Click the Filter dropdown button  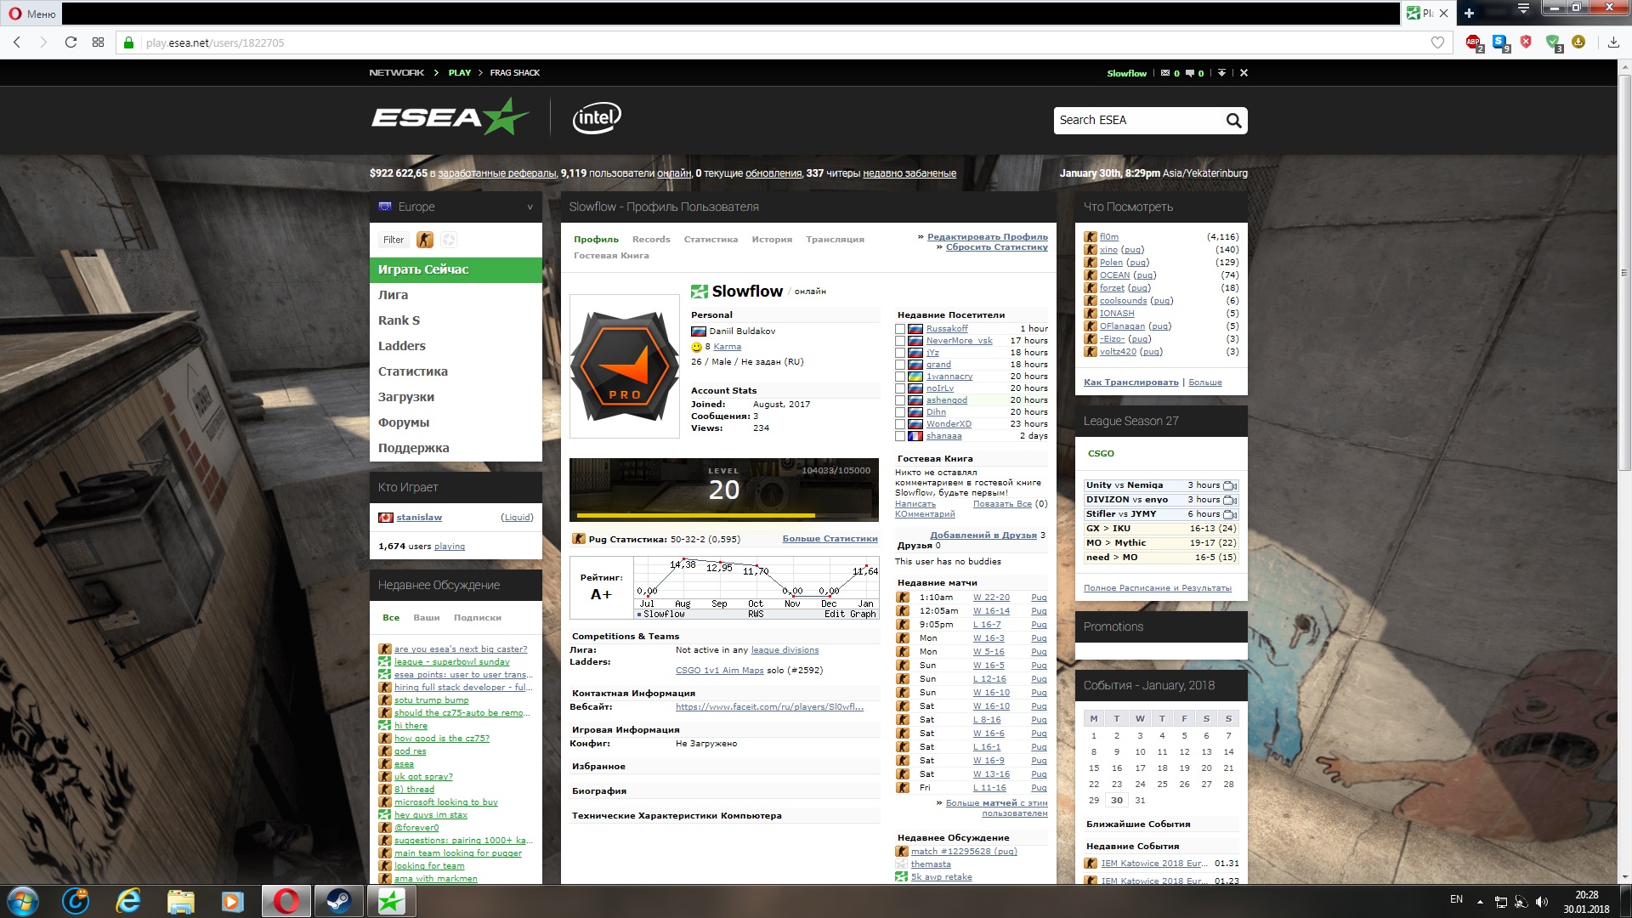[x=394, y=240]
